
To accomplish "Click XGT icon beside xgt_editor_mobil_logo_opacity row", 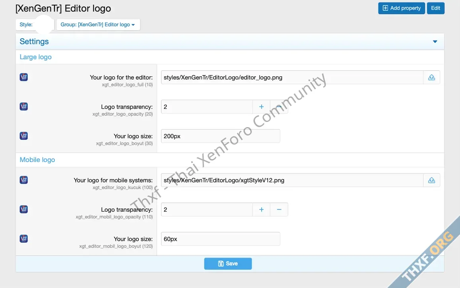I will pyautogui.click(x=24, y=209).
